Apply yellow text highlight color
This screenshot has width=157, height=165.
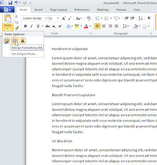point(77,26)
